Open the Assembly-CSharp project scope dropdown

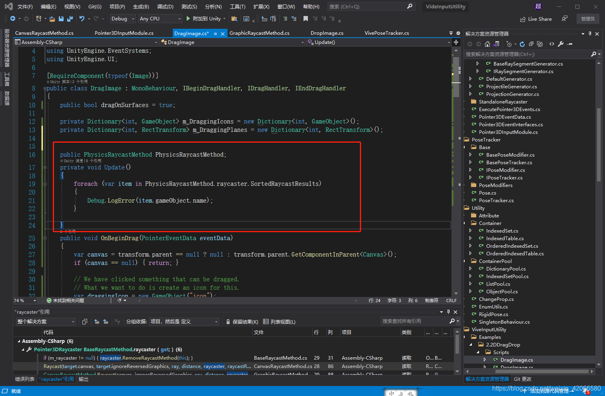(x=86, y=42)
